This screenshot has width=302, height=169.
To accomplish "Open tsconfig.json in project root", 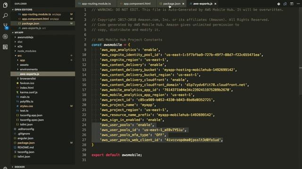I will tap(43, 152).
